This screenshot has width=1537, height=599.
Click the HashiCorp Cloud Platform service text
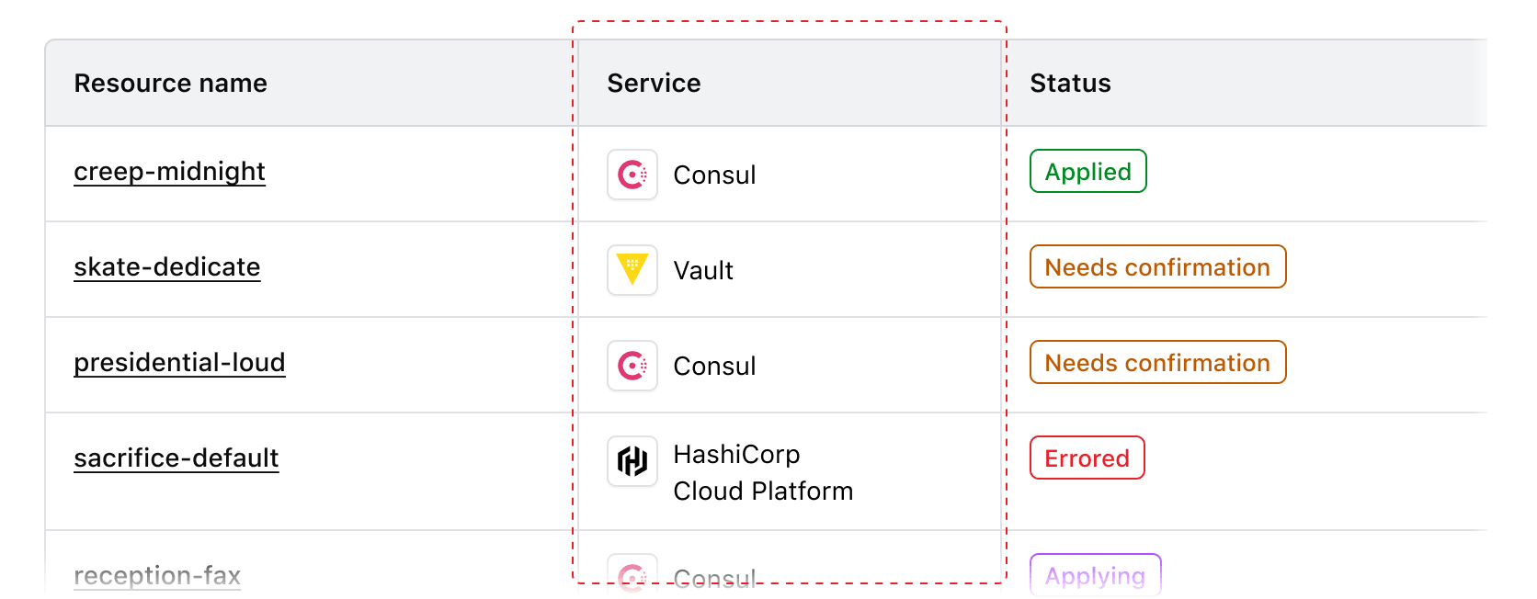[x=763, y=473]
